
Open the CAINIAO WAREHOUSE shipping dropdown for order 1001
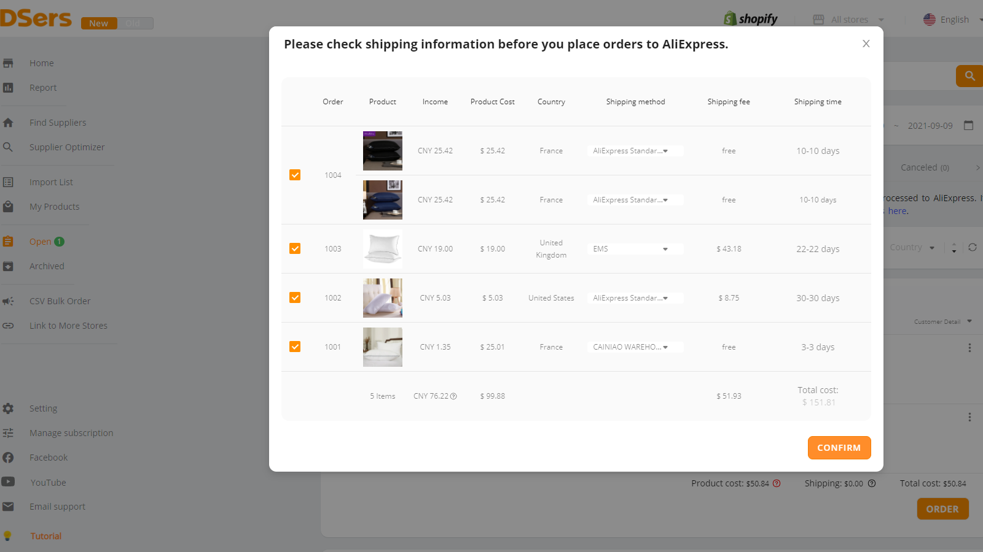click(635, 347)
